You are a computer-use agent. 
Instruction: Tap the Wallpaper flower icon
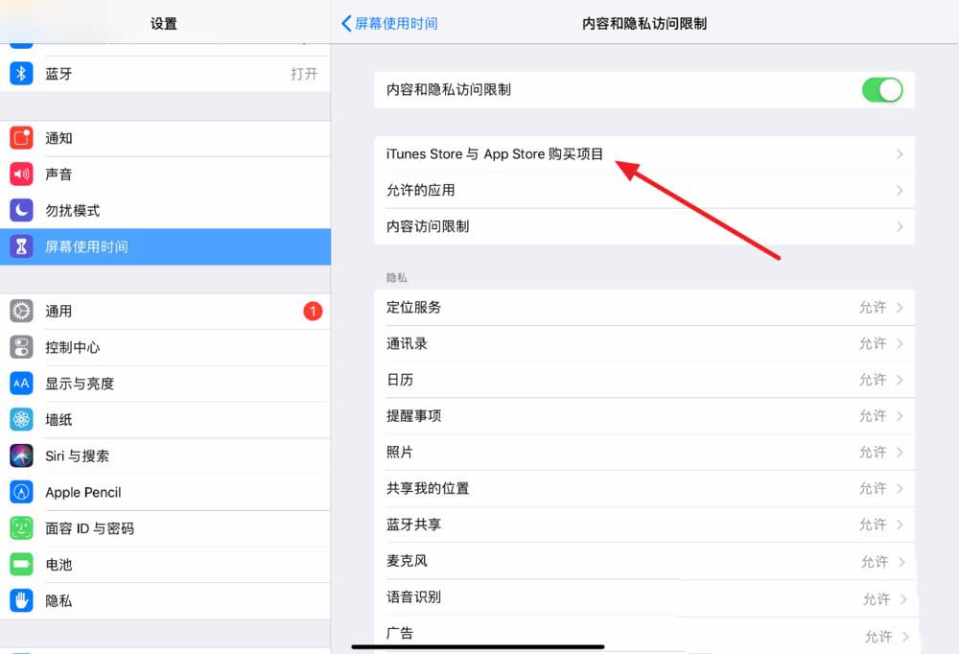21,419
